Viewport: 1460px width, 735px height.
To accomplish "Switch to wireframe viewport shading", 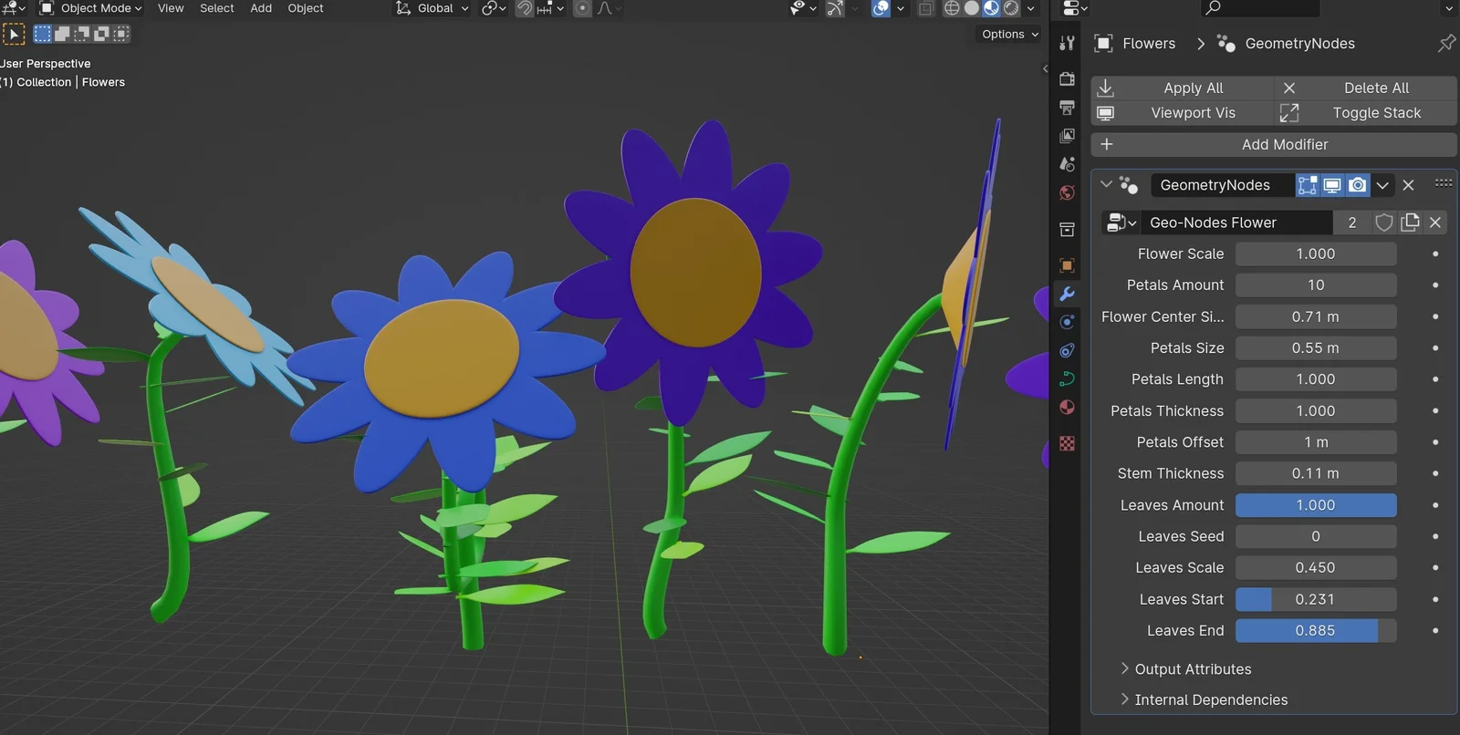I will [952, 8].
